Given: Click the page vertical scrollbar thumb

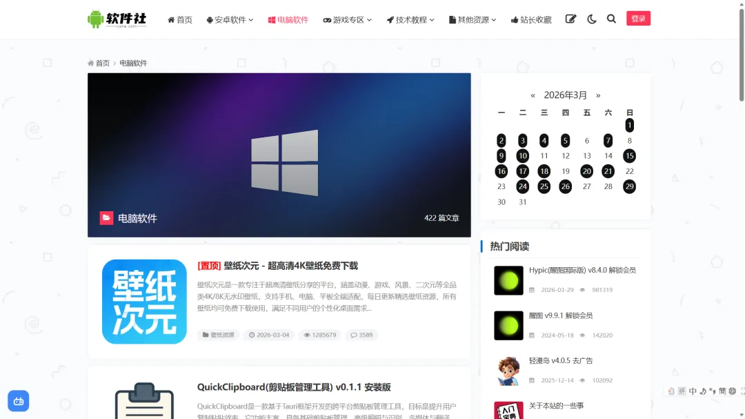Looking at the screenshot, I should (741, 55).
